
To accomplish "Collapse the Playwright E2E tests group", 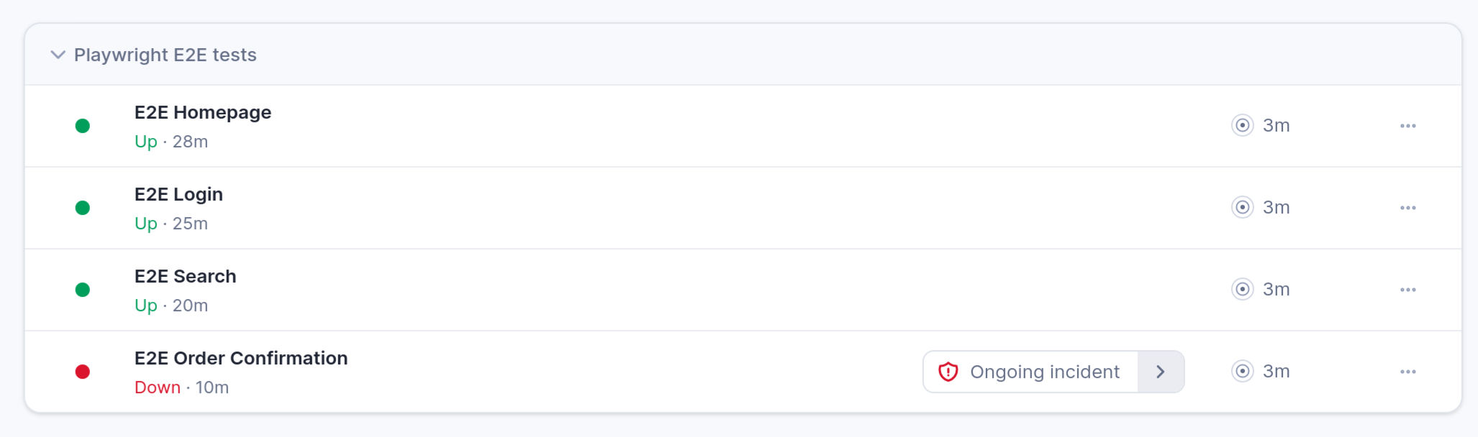I will [58, 55].
